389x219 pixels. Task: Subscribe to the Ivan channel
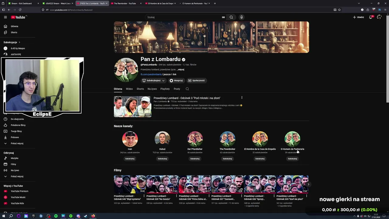coord(130,159)
